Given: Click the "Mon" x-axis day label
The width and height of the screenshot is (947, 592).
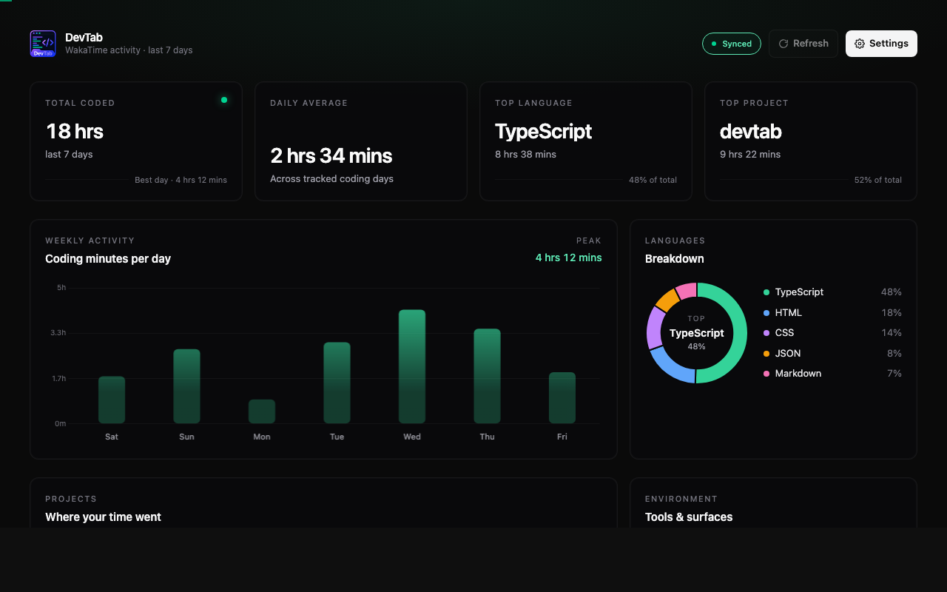Looking at the screenshot, I should [x=262, y=437].
